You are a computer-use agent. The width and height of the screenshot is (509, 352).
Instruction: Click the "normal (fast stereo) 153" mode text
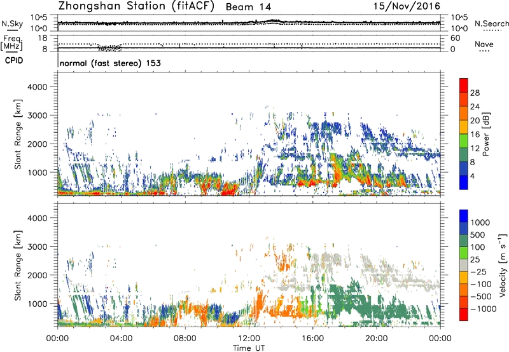110,63
